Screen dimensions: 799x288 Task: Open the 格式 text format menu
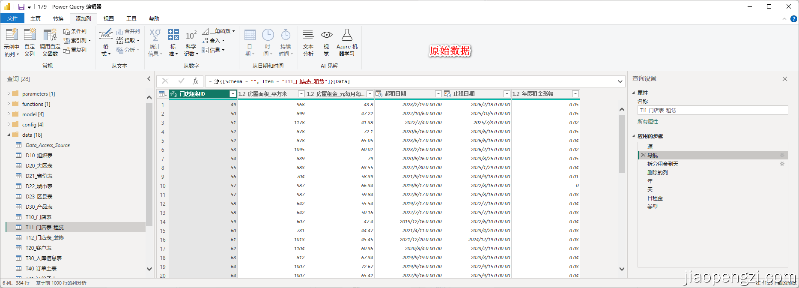click(x=106, y=42)
